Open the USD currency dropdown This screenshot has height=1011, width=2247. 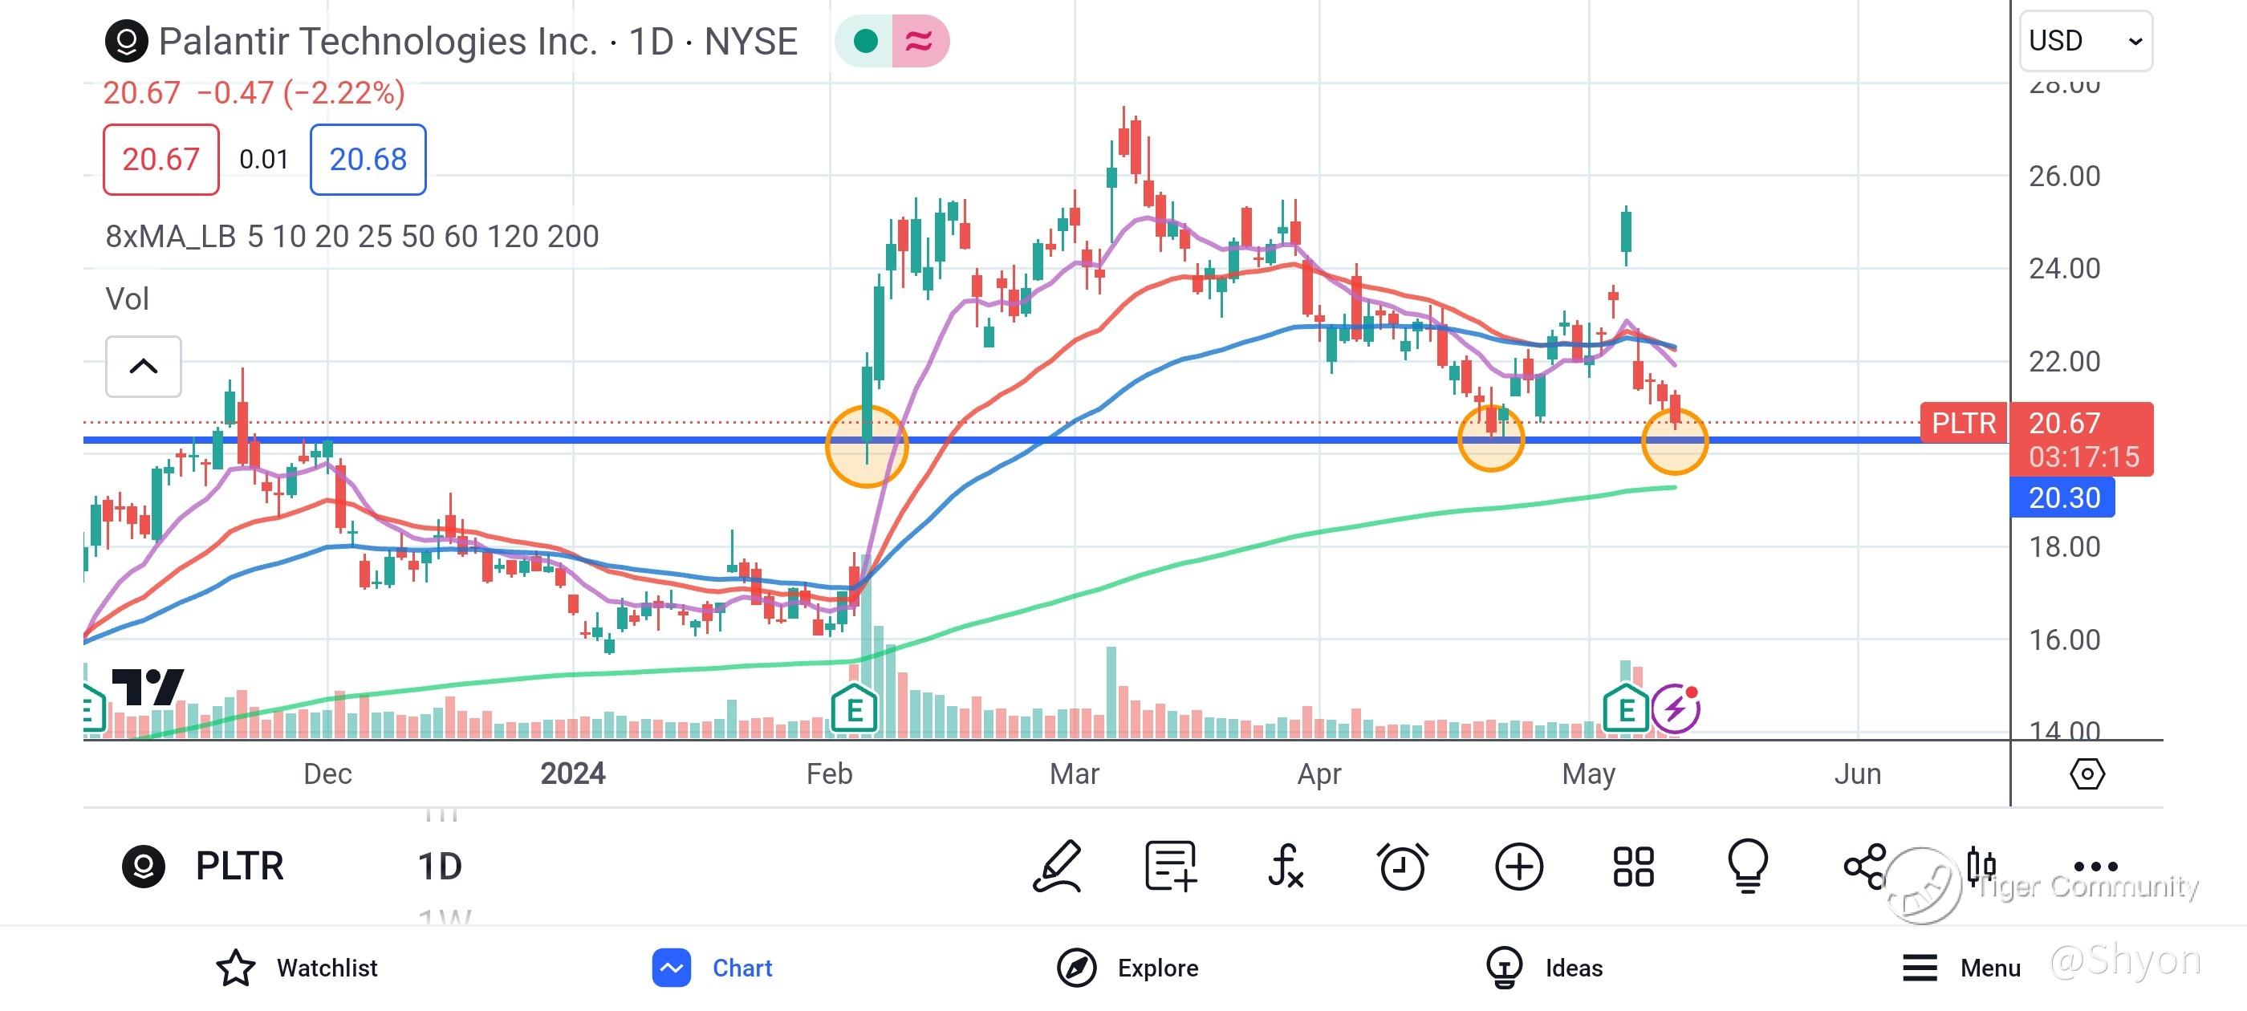(2085, 41)
